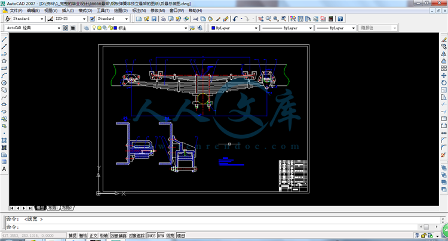Image resolution: width=448 pixels, height=241 pixels.
Task: Open the 编辑(E) menu
Action: tap(33, 11)
